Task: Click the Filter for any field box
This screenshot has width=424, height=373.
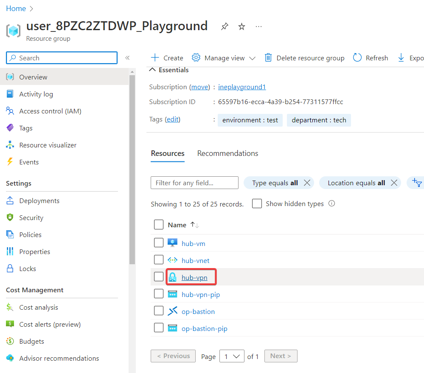Action: [194, 183]
